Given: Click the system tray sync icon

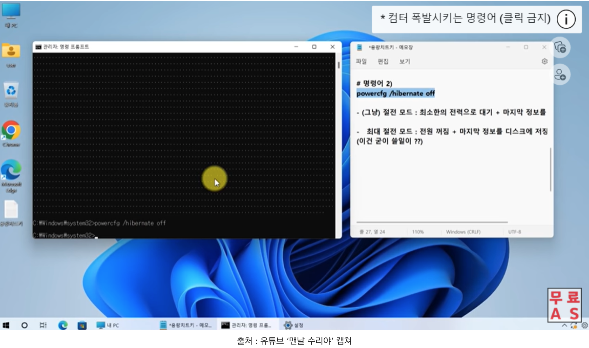Looking at the screenshot, I should 574,326.
